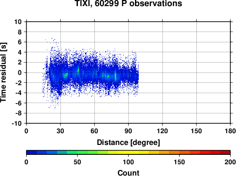
Task: Select the y-axis tick label "8"
Action: pyautogui.click(x=20, y=32)
